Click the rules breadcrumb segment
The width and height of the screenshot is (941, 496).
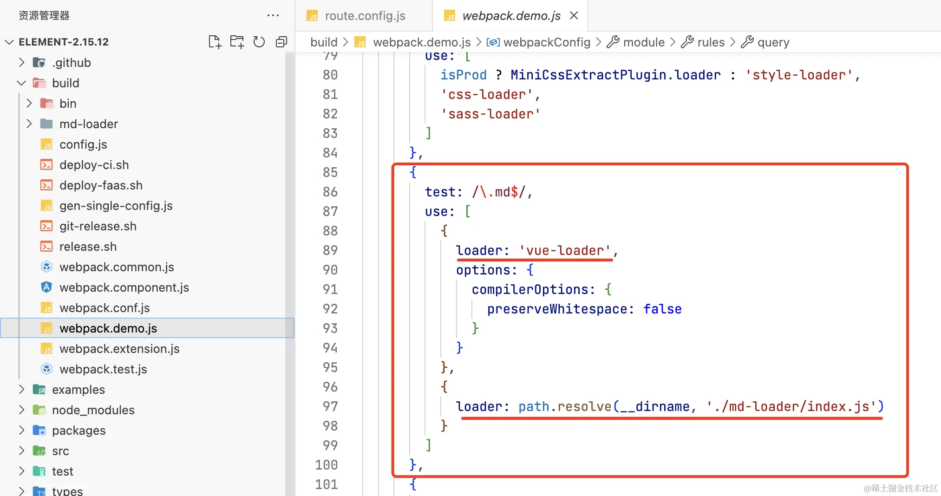[711, 42]
